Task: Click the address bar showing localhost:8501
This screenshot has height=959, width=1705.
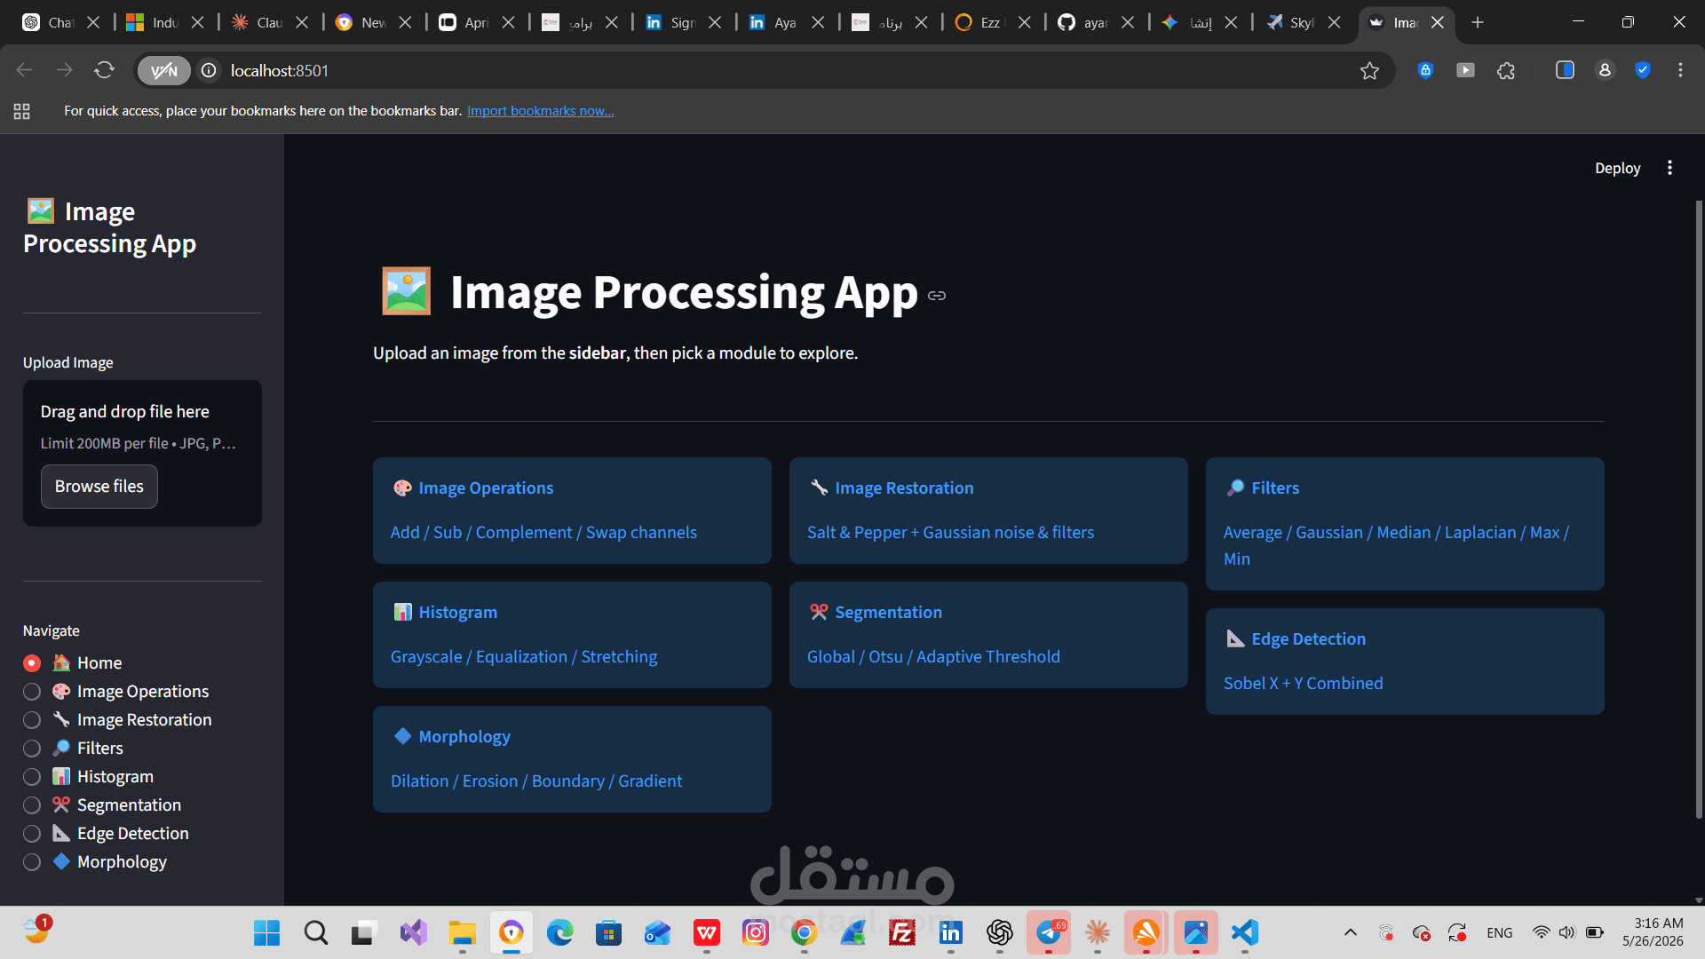Action: [x=764, y=70]
